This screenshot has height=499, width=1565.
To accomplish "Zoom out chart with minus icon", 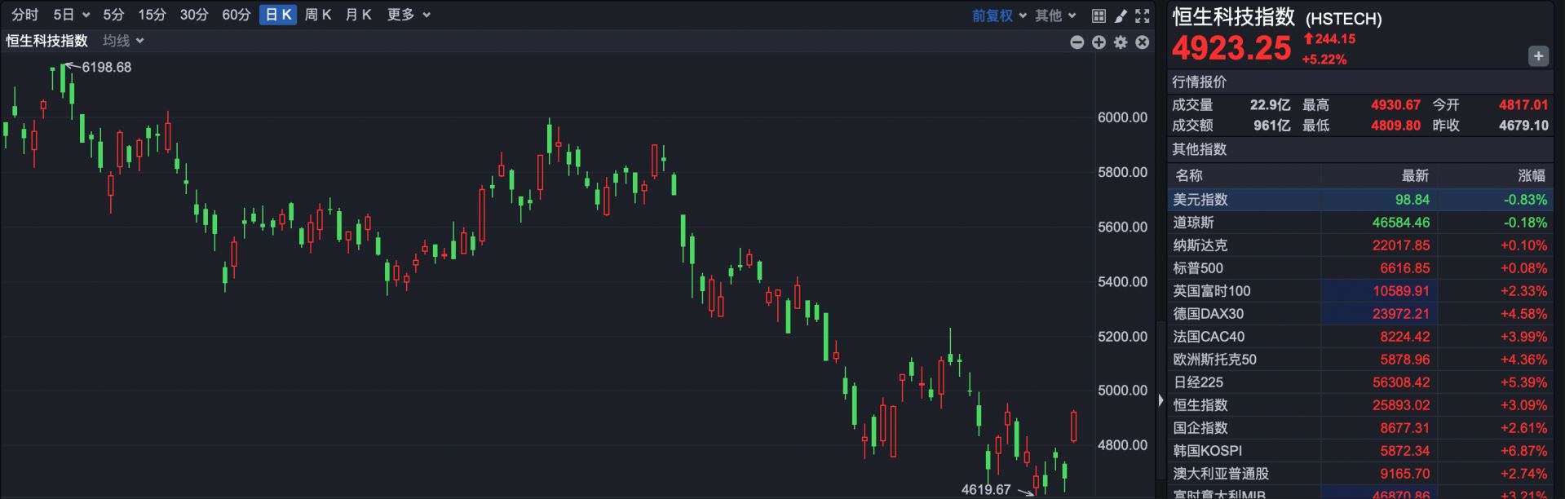I will pos(1076,42).
